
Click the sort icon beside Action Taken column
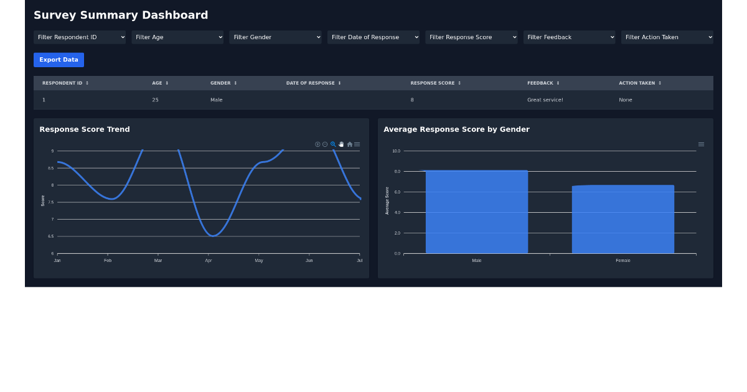click(x=660, y=83)
